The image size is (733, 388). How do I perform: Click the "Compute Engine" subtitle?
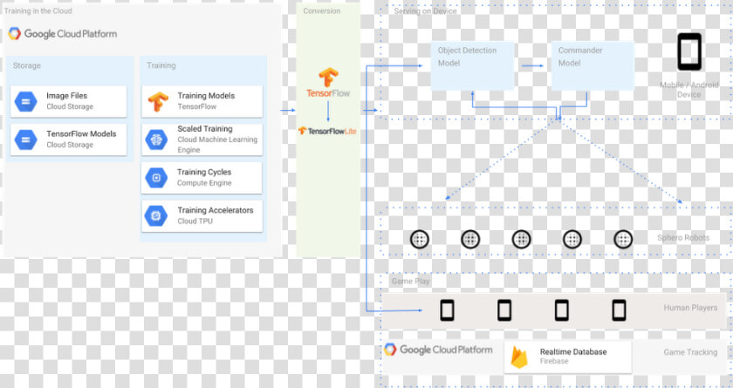(x=204, y=183)
